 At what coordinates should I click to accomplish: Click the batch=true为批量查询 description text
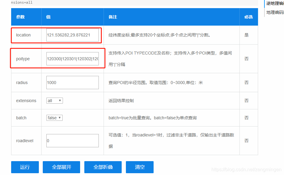[x=152, y=118]
